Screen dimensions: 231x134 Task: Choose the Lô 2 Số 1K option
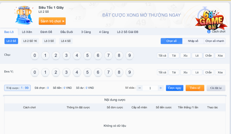30,41
